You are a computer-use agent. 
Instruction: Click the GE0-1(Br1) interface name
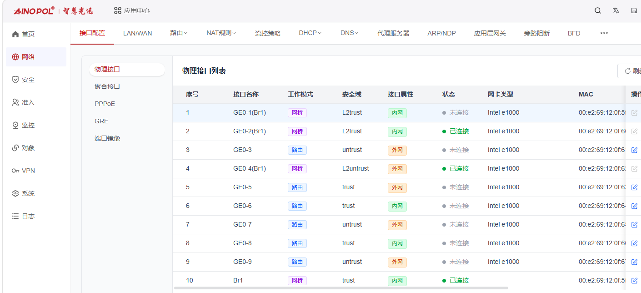pos(250,112)
